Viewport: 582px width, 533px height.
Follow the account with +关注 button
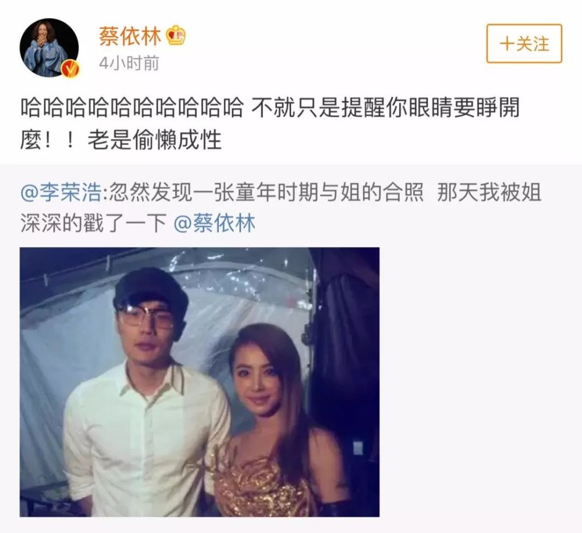coord(524,44)
